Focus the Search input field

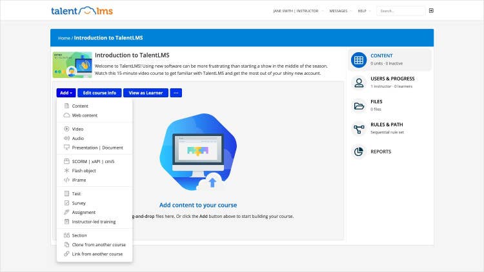coord(401,11)
